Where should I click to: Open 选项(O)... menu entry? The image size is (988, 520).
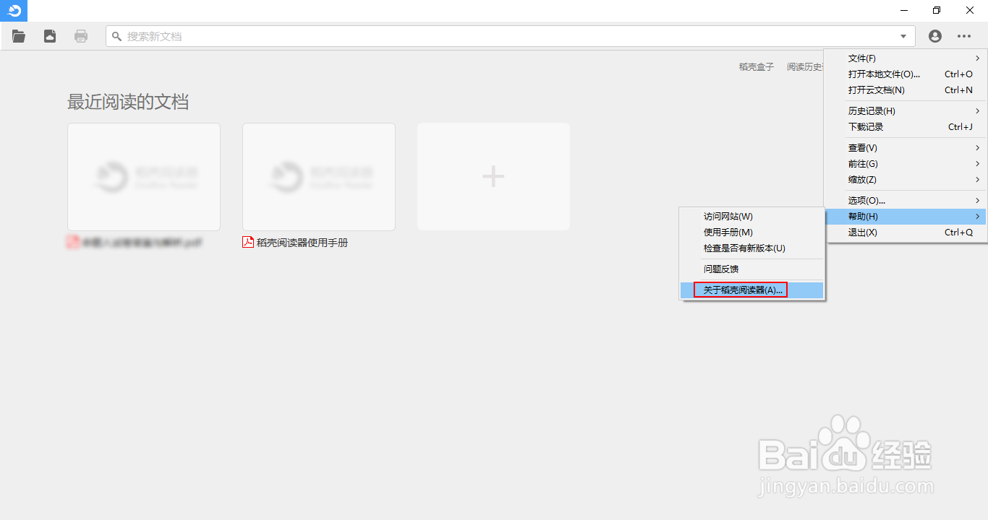906,201
